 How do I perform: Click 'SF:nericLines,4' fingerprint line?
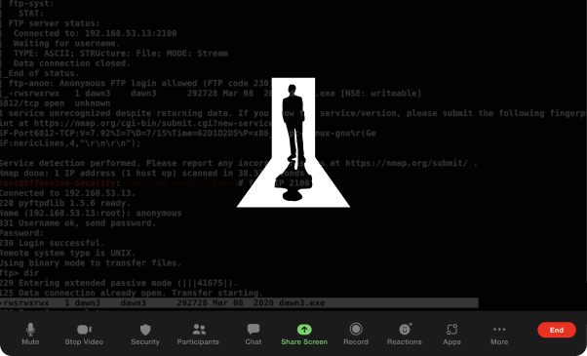[x=70, y=143]
